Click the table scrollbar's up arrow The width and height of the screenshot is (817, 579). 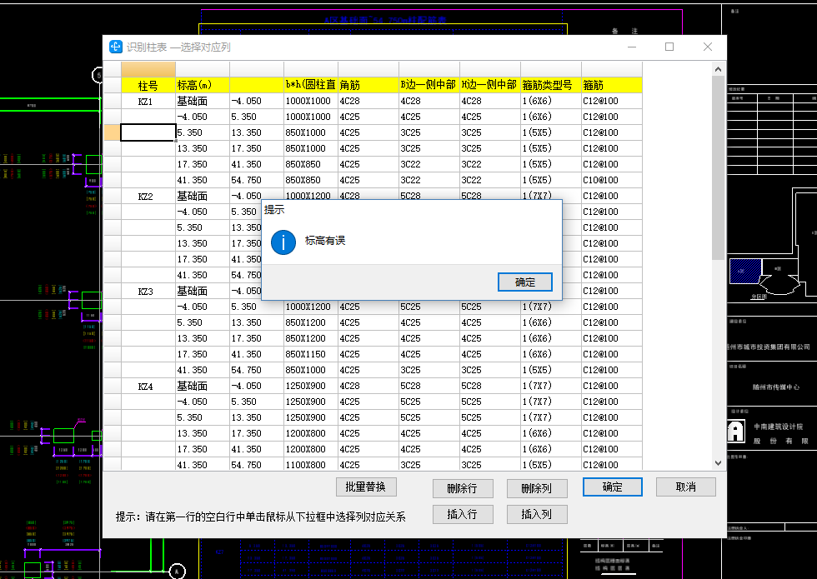pyautogui.click(x=718, y=67)
